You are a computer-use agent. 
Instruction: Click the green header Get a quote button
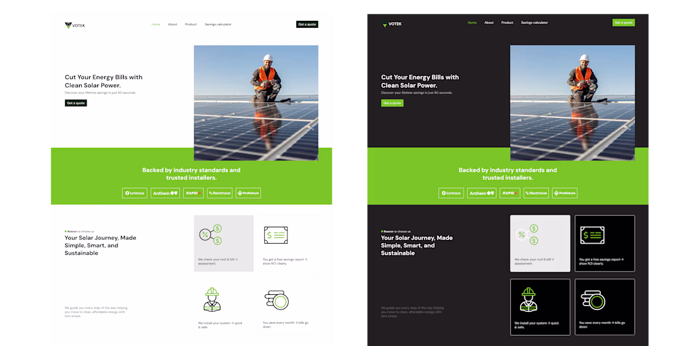pyautogui.click(x=624, y=23)
